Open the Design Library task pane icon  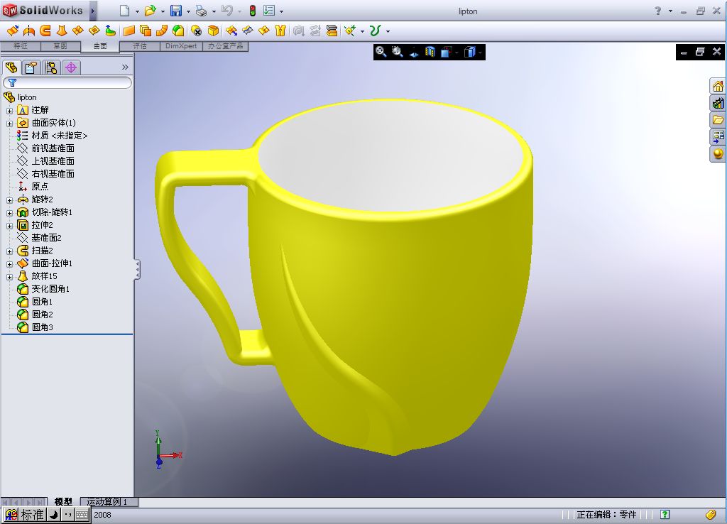718,103
